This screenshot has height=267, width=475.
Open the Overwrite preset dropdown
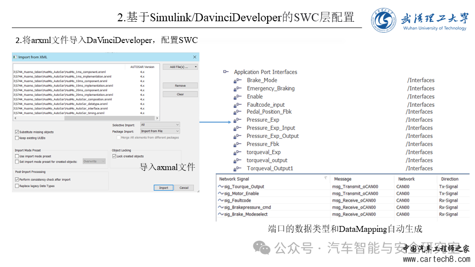coord(94,161)
